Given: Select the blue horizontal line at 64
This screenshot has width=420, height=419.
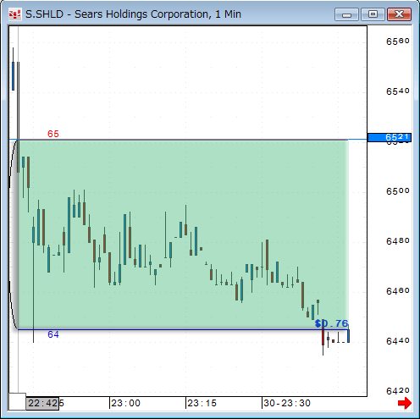Looking at the screenshot, I should [x=183, y=329].
